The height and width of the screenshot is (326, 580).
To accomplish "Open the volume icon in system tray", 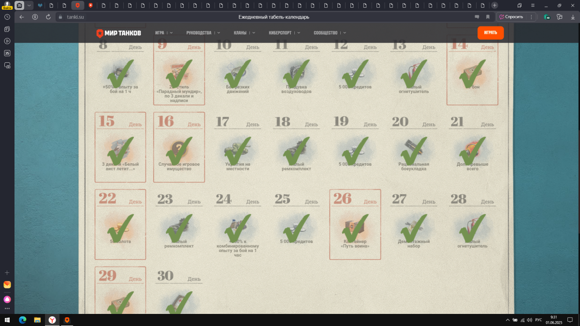I will click(x=529, y=320).
